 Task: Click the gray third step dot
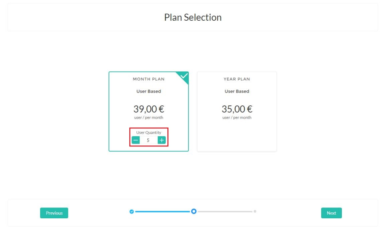tap(255, 212)
